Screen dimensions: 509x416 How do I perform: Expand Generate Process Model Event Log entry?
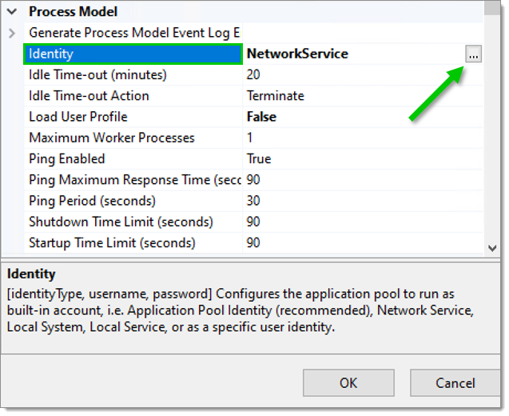pyautogui.click(x=12, y=33)
